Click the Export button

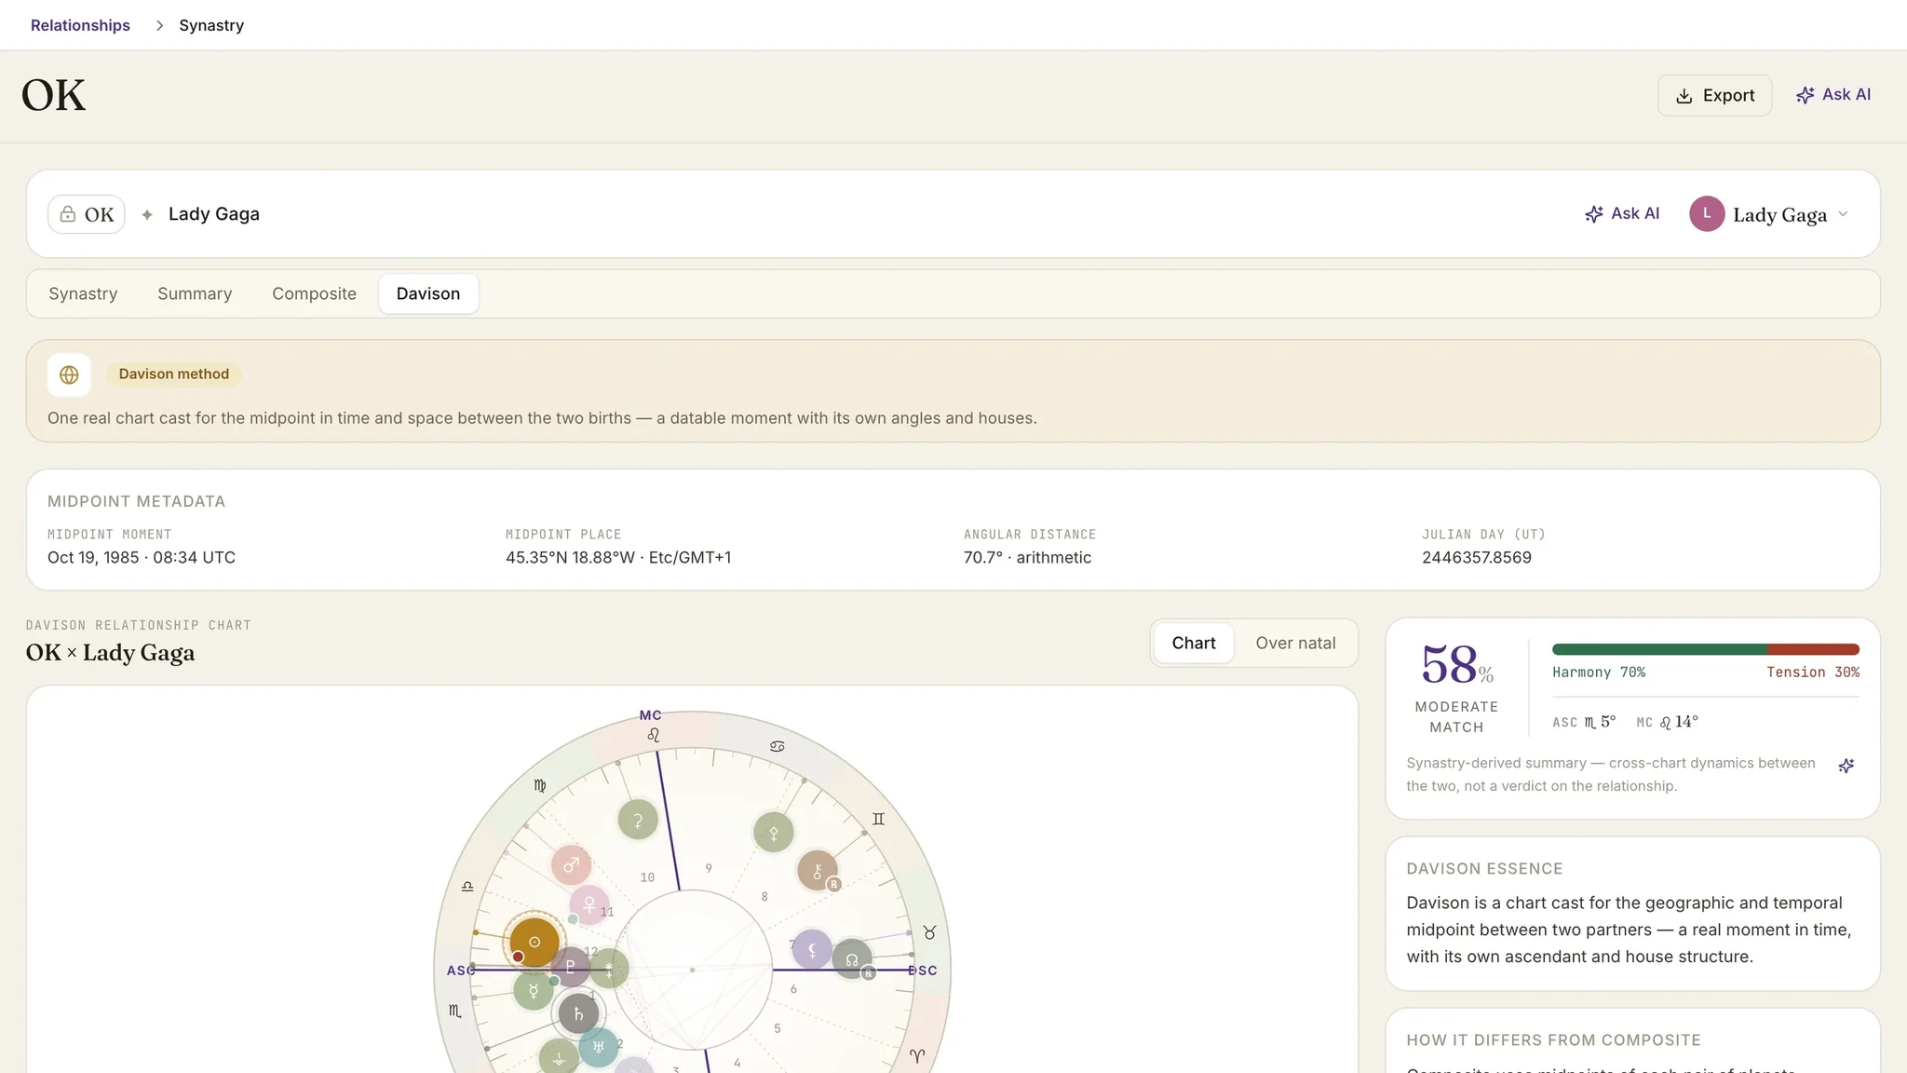(1714, 95)
